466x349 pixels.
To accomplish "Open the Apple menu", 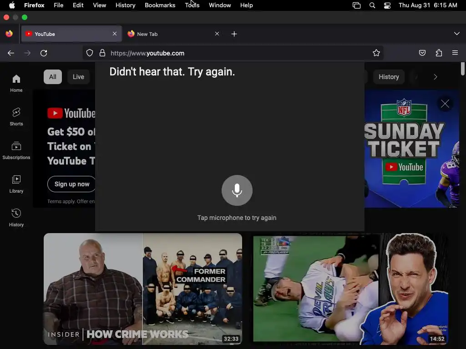I will click(x=12, y=5).
